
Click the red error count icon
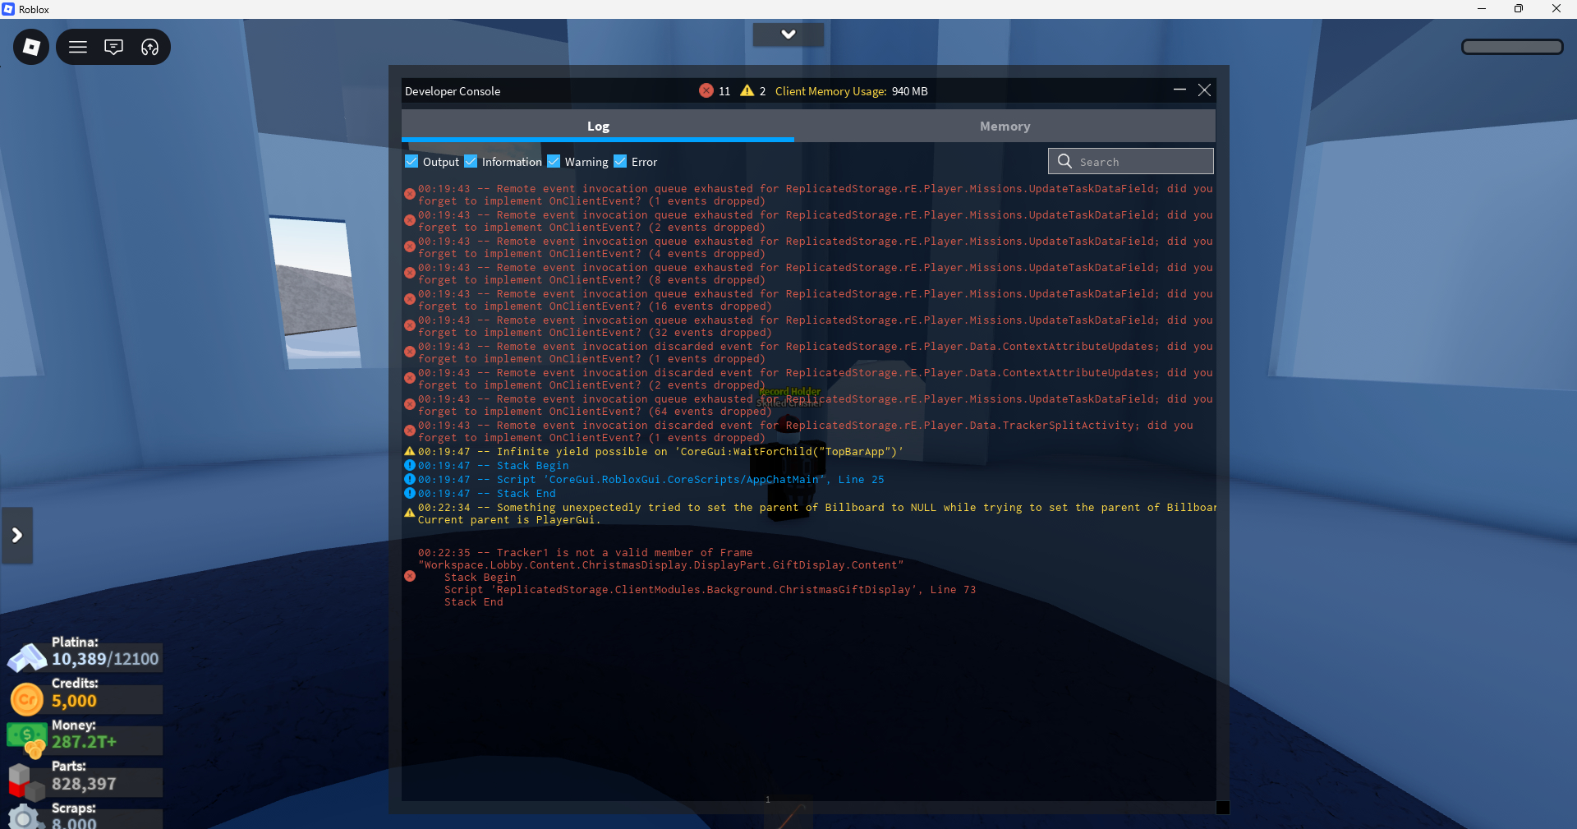pos(706,90)
